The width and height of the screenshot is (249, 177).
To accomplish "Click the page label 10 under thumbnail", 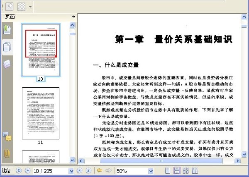I will tap(41, 79).
